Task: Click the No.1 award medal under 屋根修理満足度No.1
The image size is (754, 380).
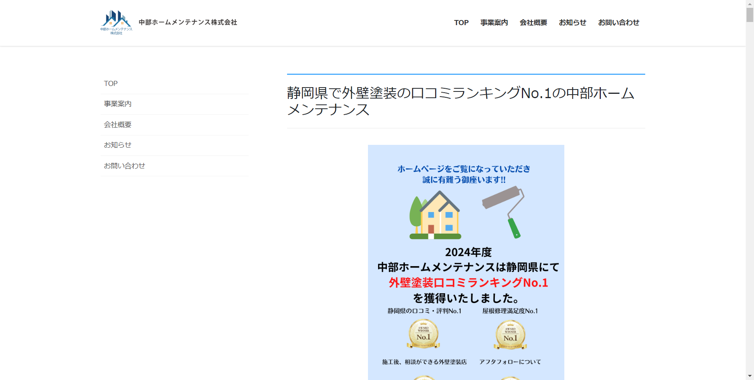Action: (x=510, y=335)
